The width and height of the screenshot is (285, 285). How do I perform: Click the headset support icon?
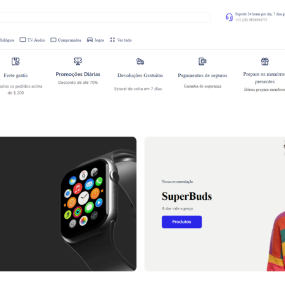229,17
